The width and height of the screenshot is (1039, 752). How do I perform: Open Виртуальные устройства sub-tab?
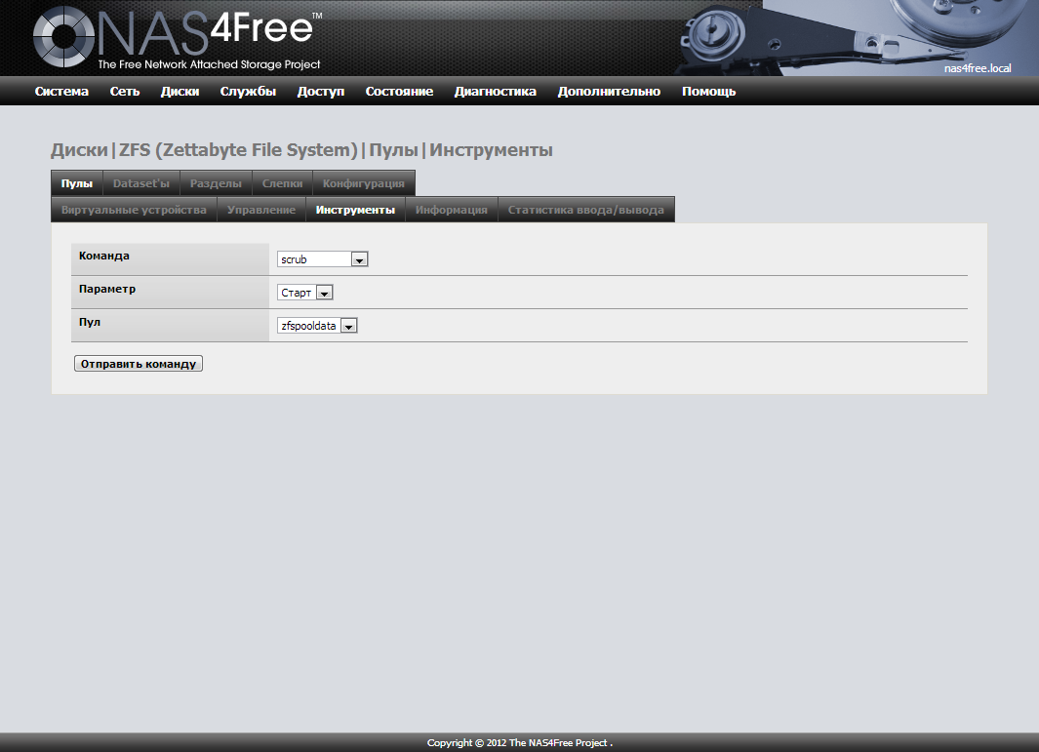[134, 210]
